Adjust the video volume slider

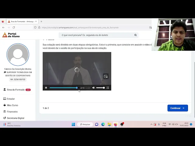click(x=100, y=88)
